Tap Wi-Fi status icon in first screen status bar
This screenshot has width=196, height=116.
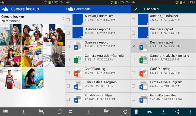point(46,2)
